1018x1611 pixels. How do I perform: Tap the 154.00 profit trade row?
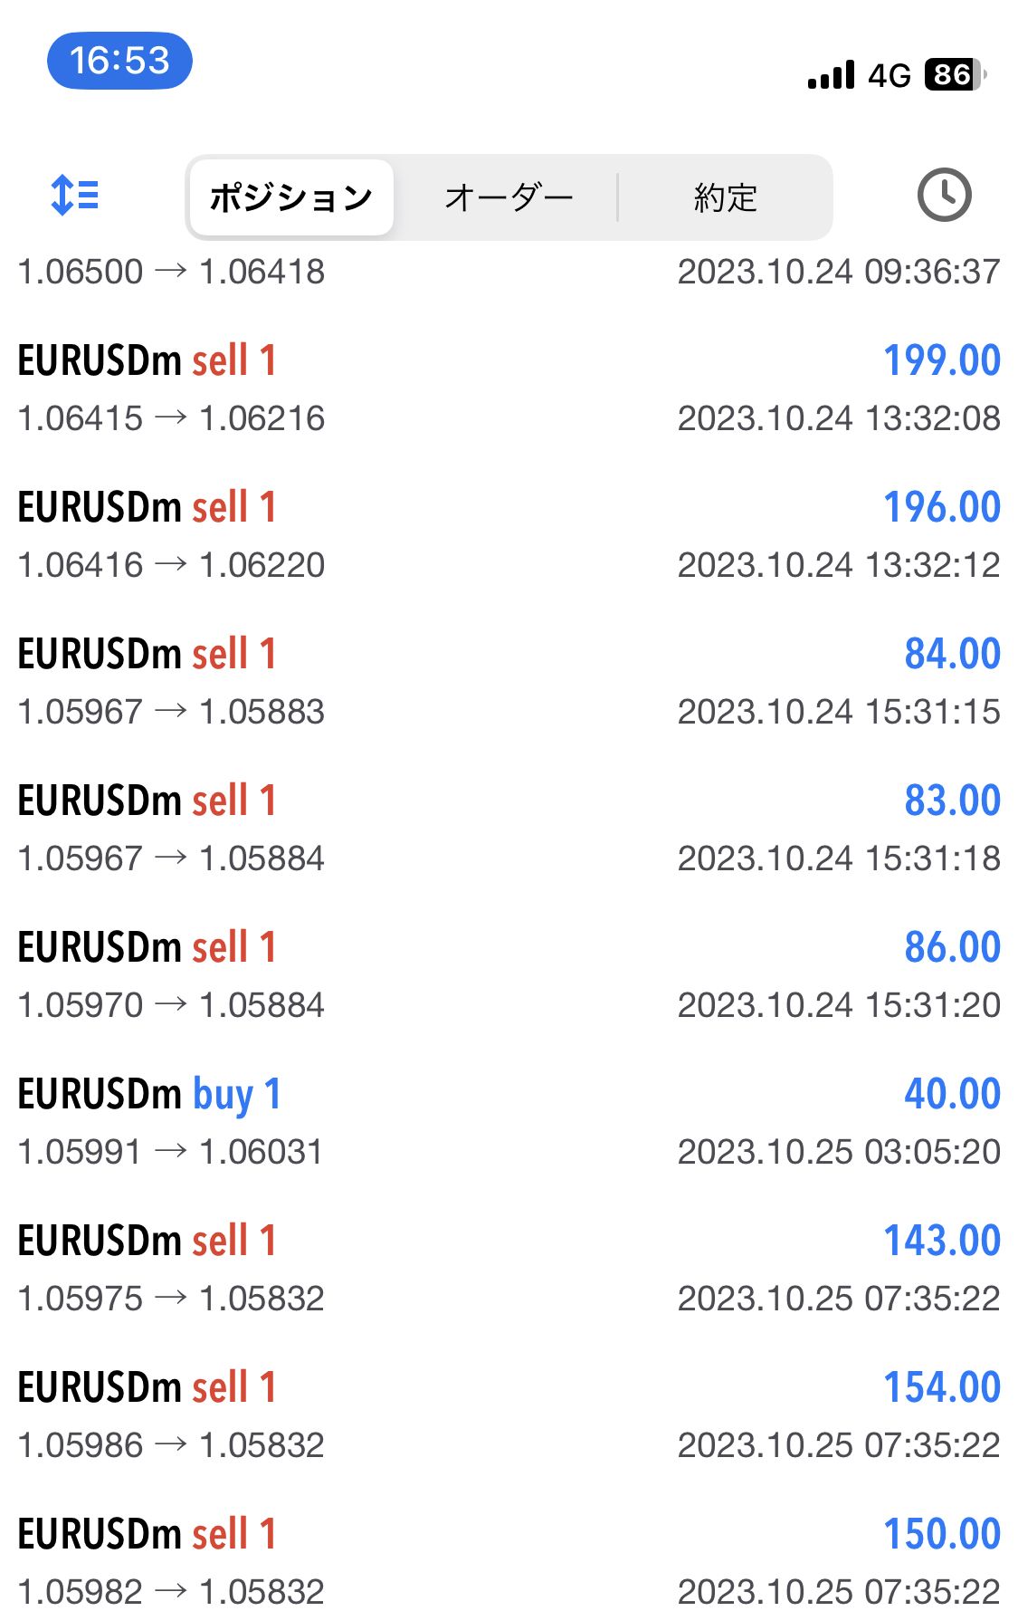point(509,1414)
